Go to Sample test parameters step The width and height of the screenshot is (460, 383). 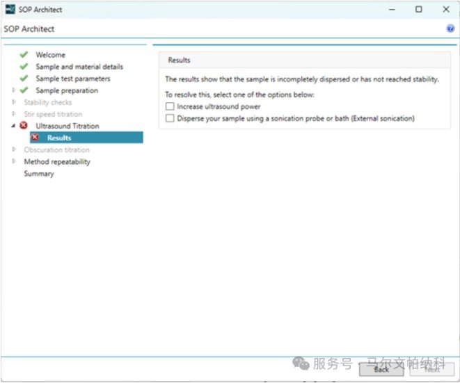coord(72,79)
